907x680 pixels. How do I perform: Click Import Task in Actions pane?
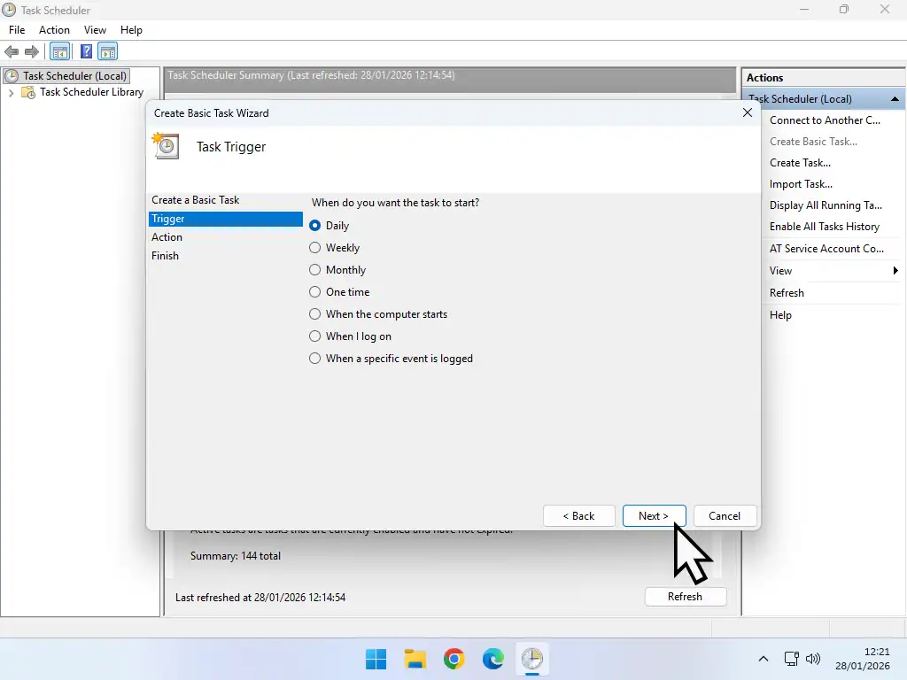pyautogui.click(x=801, y=184)
